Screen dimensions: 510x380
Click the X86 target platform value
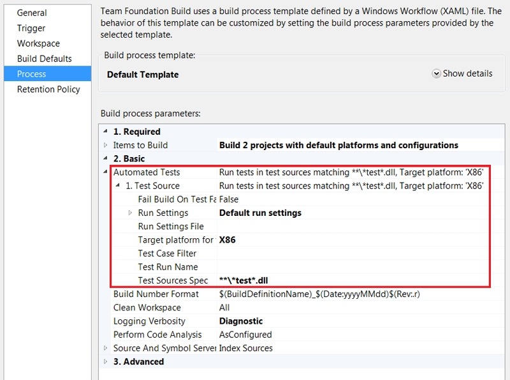point(228,240)
